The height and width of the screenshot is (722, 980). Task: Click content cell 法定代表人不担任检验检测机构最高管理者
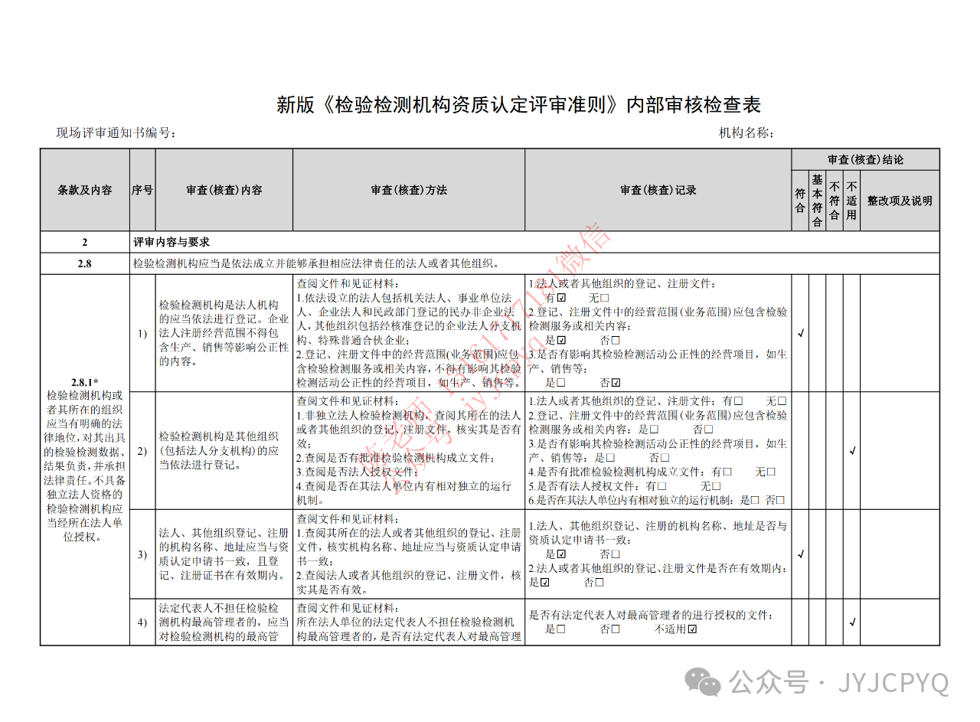pyautogui.click(x=224, y=622)
